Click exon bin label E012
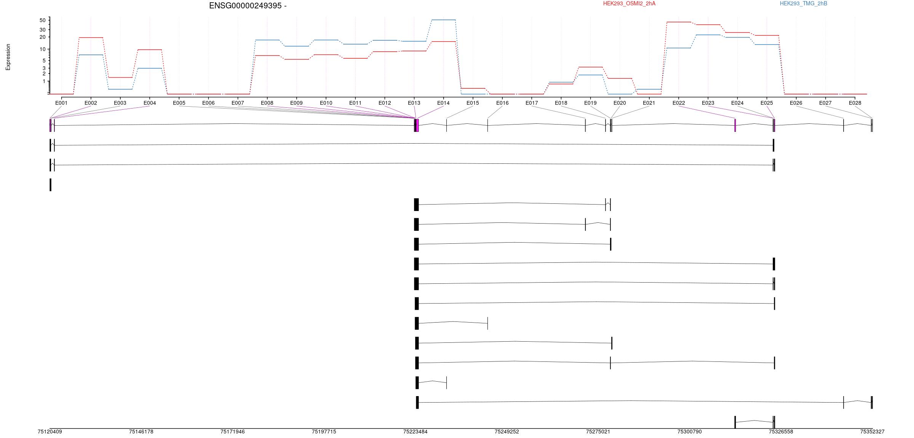 tap(385, 103)
